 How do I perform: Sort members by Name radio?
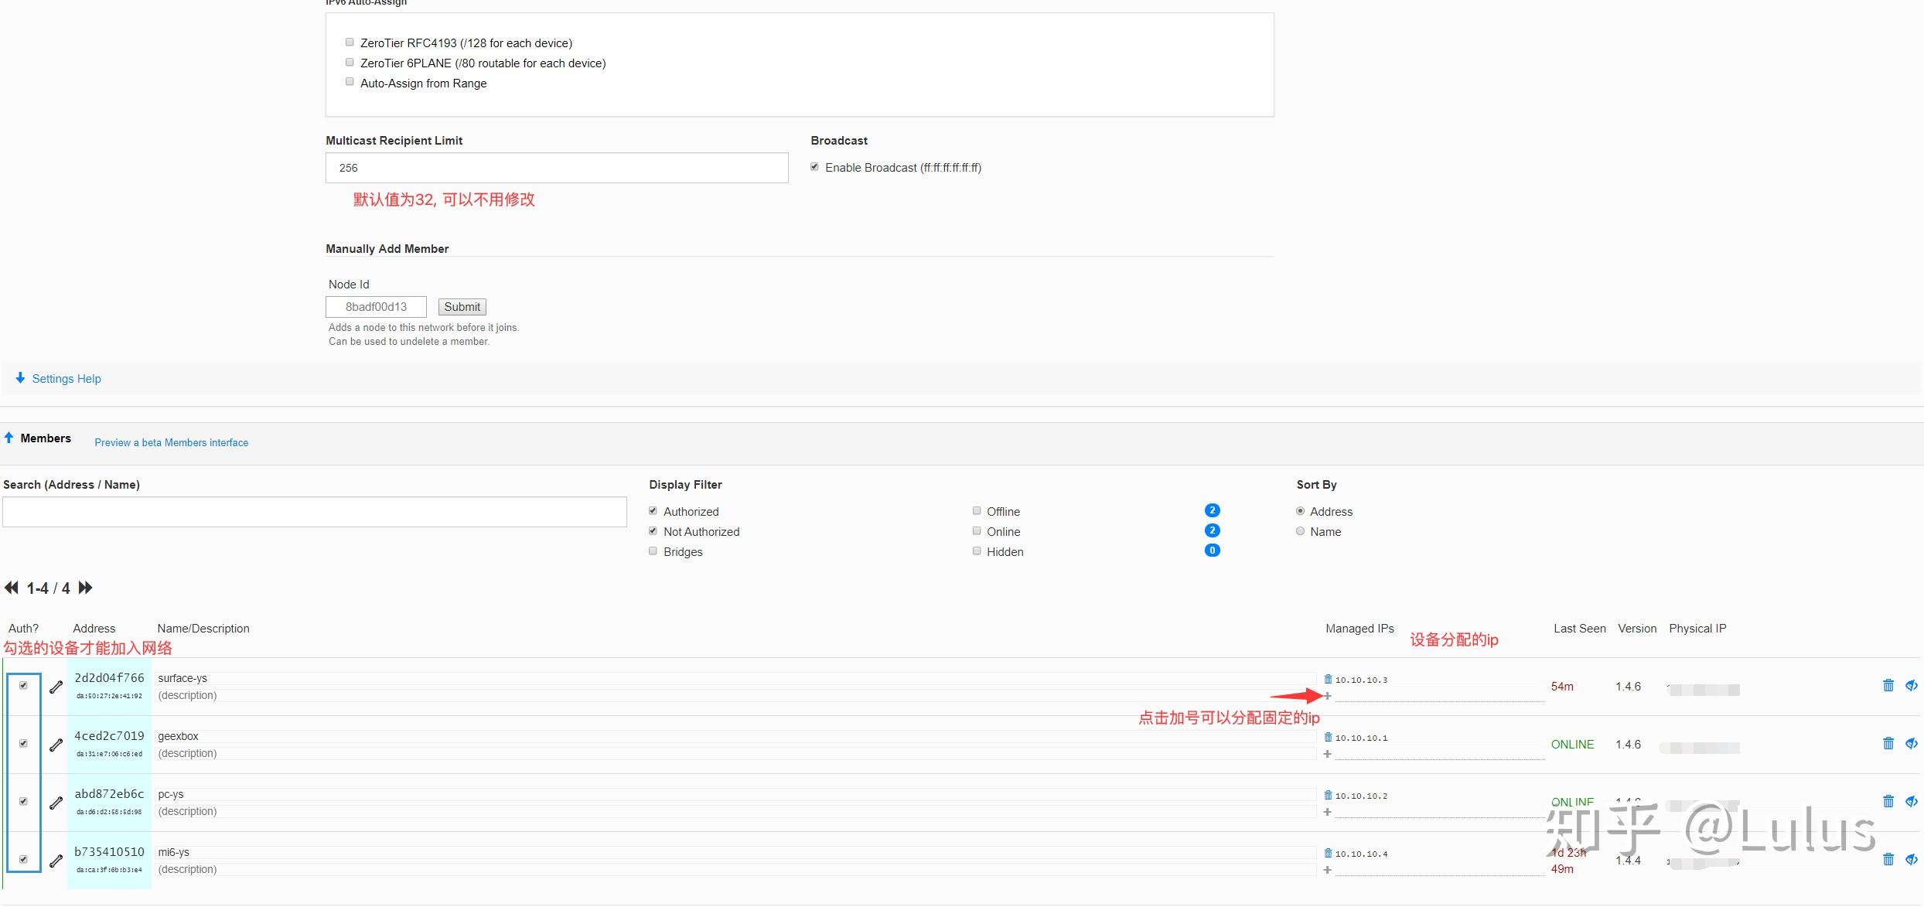pyautogui.click(x=1300, y=531)
